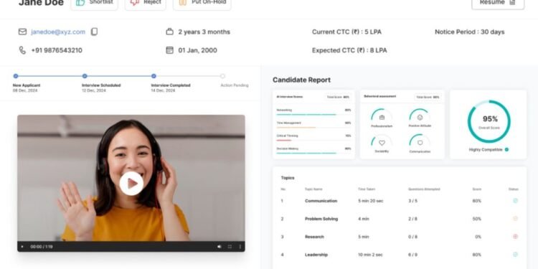Click Problem Solving row status icon

pyautogui.click(x=515, y=219)
